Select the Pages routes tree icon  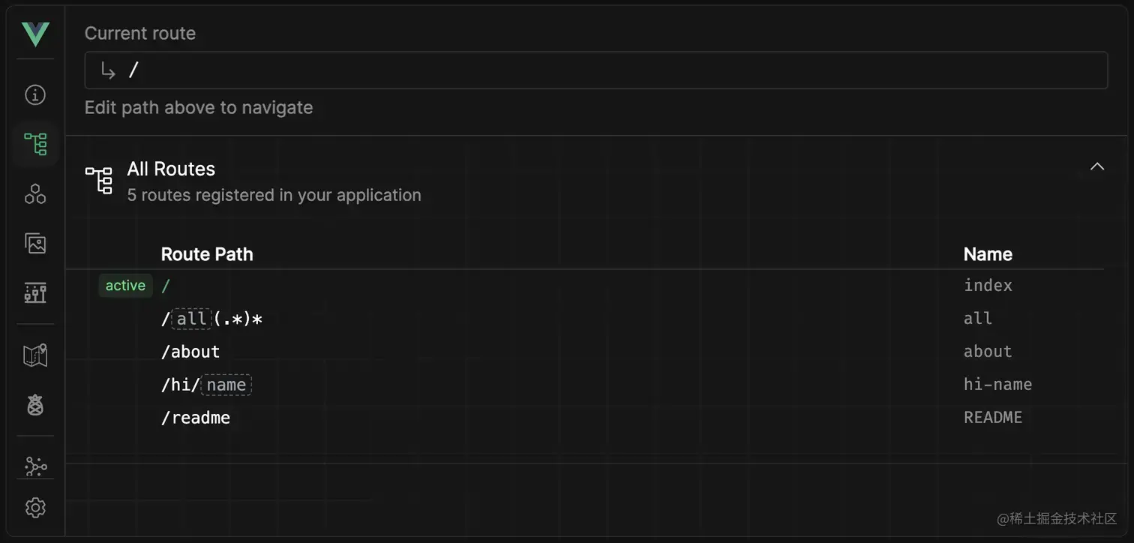35,144
